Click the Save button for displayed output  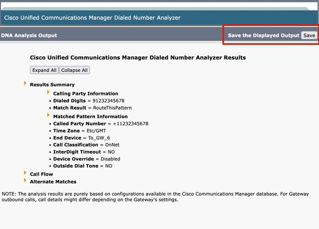click(309, 35)
